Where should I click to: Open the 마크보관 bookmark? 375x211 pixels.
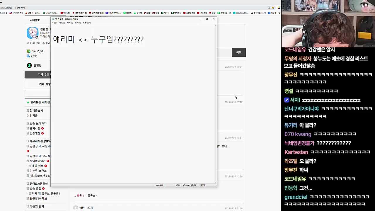coord(202,13)
